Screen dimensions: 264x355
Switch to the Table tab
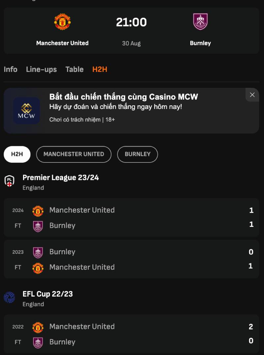coord(74,69)
